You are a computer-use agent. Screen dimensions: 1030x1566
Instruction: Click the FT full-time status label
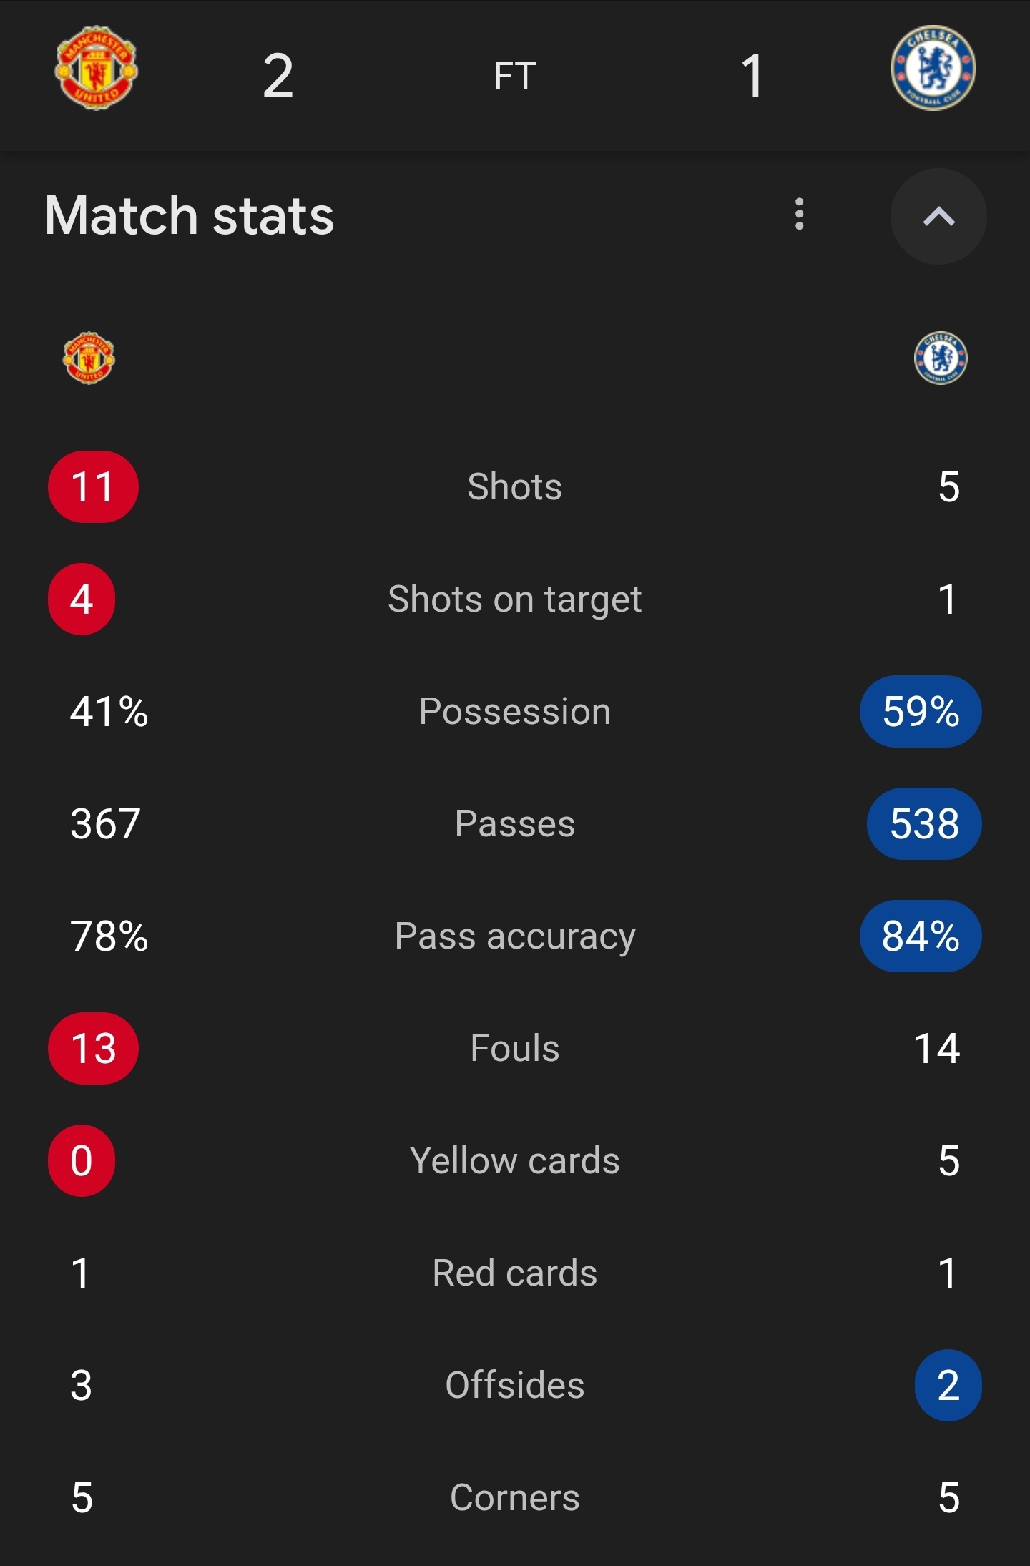point(515,76)
